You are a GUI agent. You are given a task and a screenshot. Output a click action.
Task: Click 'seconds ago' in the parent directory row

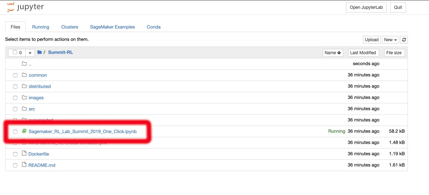tap(366, 64)
